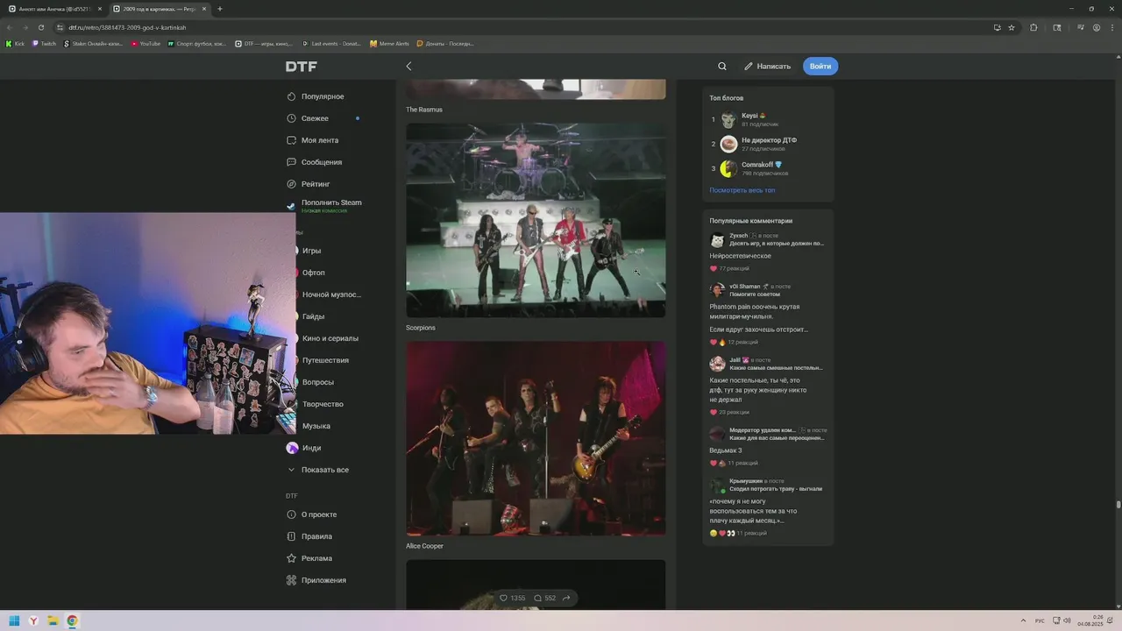Screen dimensions: 1122x631
Task: Click the Приложения apps icon
Action: click(292, 580)
